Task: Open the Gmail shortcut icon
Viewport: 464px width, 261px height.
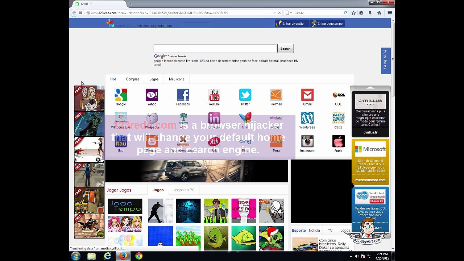Action: tap(307, 95)
